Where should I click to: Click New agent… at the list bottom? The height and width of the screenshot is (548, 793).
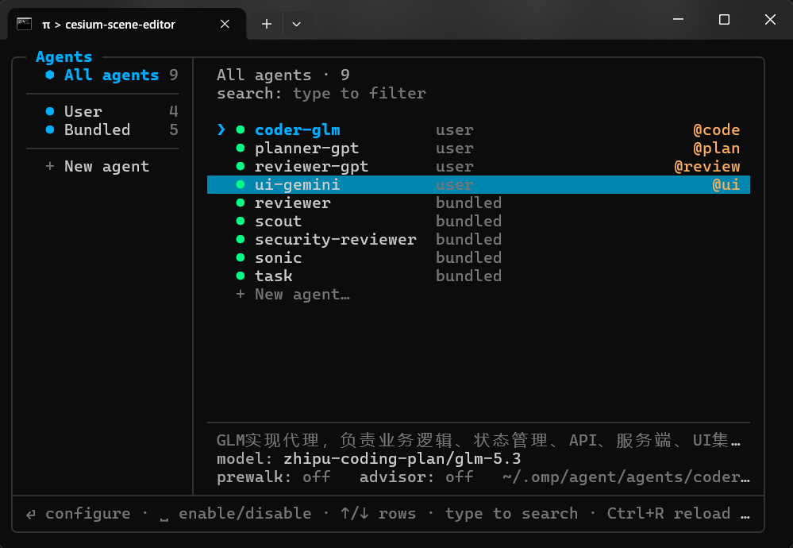tap(293, 294)
